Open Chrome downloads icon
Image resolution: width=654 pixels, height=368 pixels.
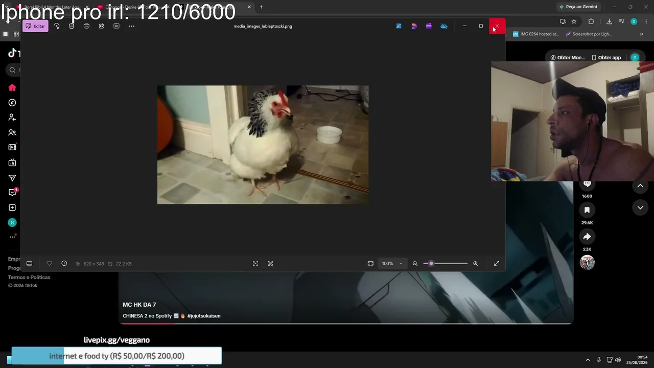pyautogui.click(x=609, y=21)
